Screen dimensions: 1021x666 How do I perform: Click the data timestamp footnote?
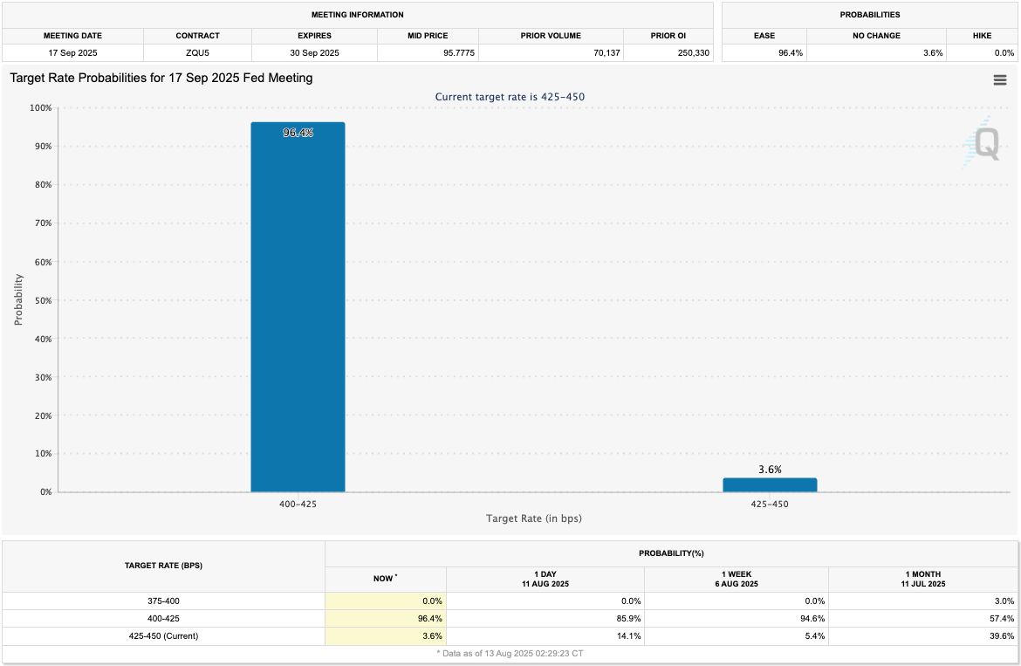click(x=510, y=653)
